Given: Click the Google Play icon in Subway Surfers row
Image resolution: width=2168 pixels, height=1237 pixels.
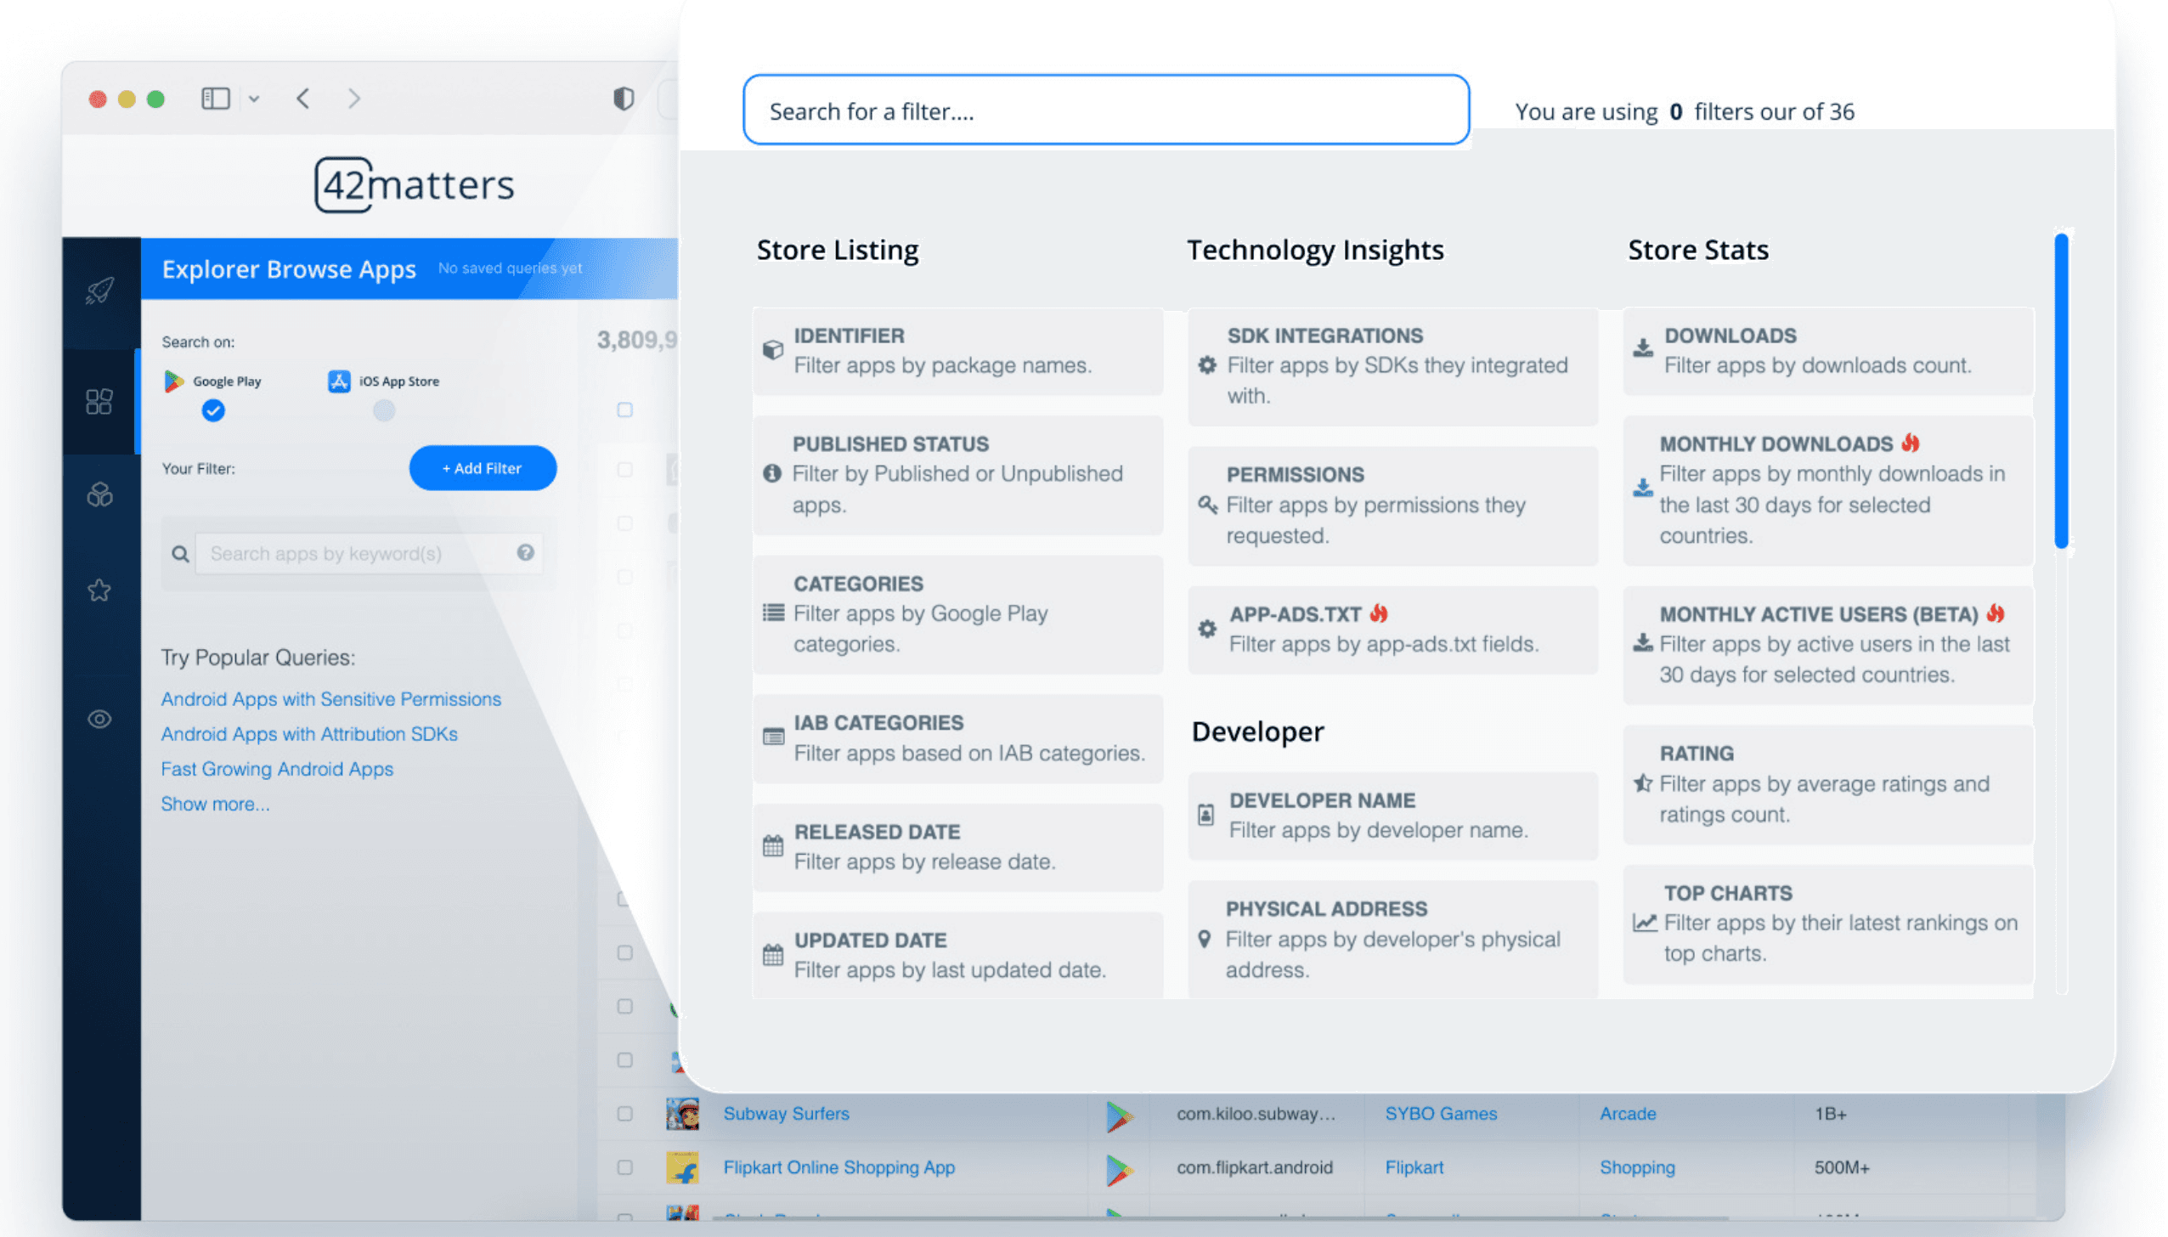Looking at the screenshot, I should 1119,1116.
